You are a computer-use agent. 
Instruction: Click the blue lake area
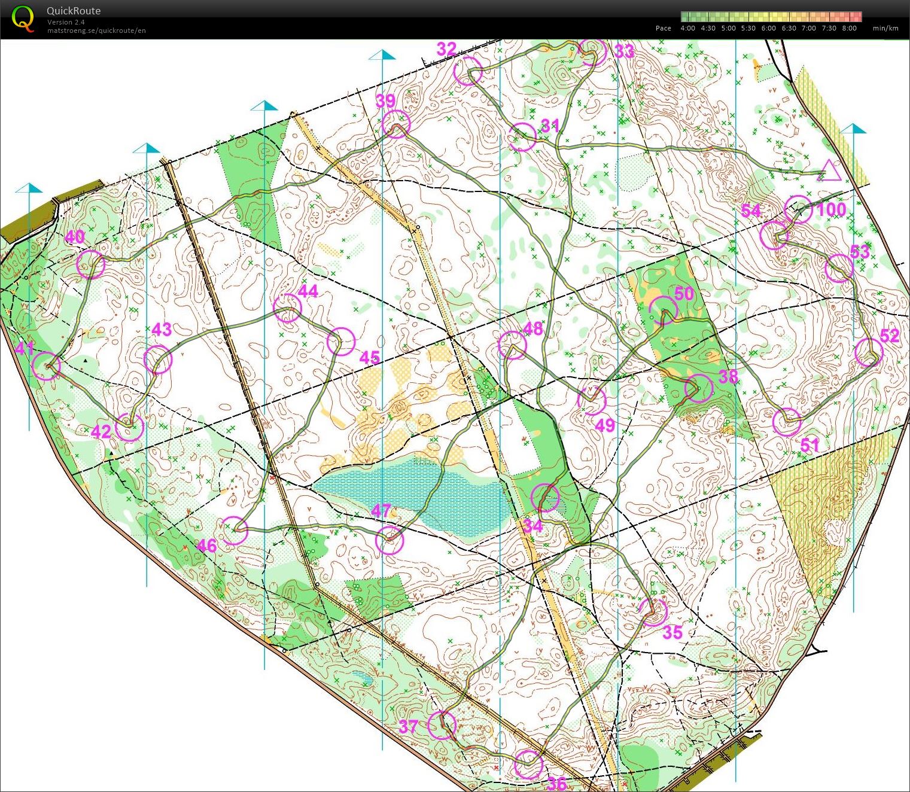point(413,491)
